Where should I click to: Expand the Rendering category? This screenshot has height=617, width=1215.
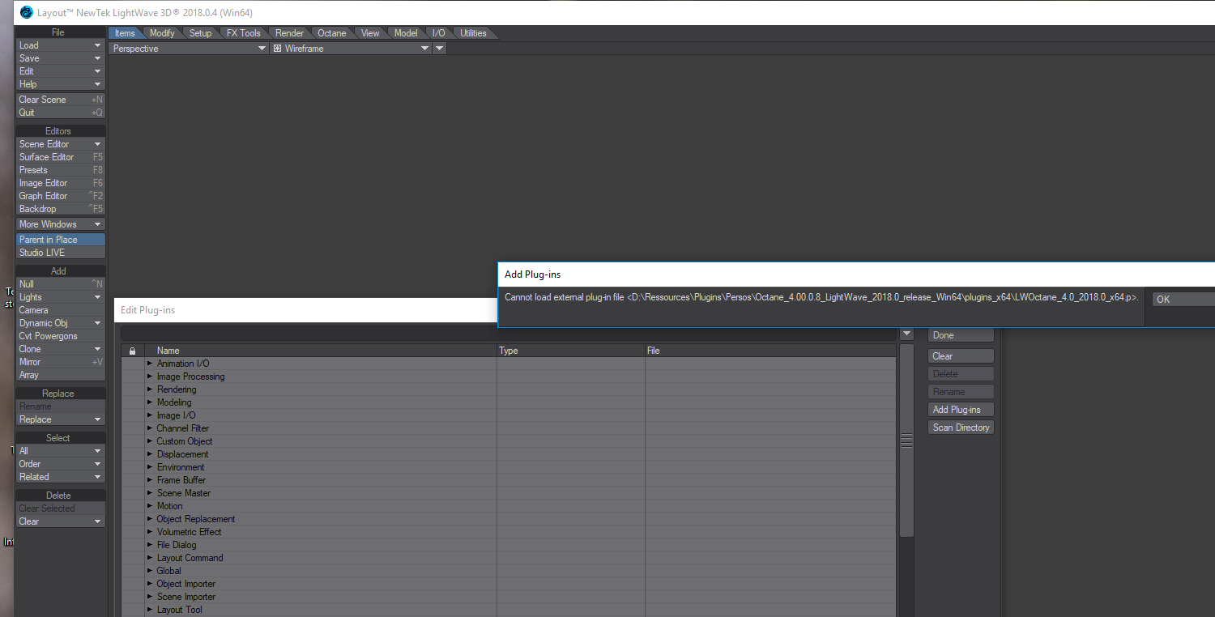pyautogui.click(x=150, y=389)
